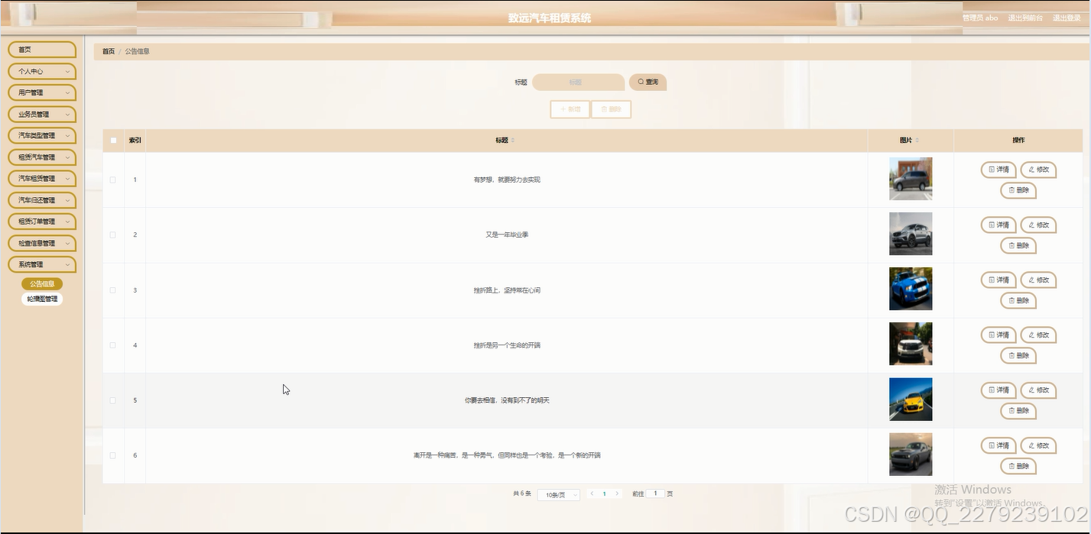Click the 修改 edit icon for row 2

pos(1037,225)
